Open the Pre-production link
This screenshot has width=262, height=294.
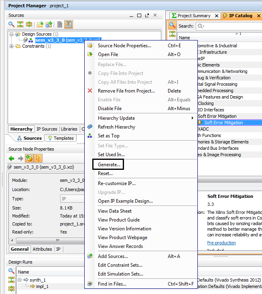pyautogui.click(x=221, y=243)
